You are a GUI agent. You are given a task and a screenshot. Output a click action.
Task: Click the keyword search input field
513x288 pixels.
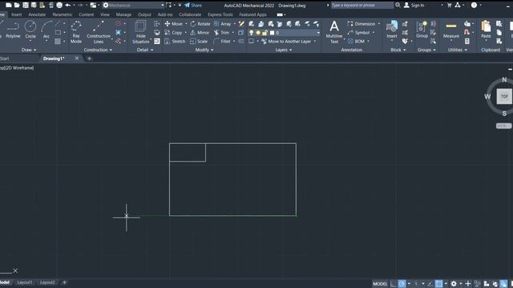click(362, 6)
